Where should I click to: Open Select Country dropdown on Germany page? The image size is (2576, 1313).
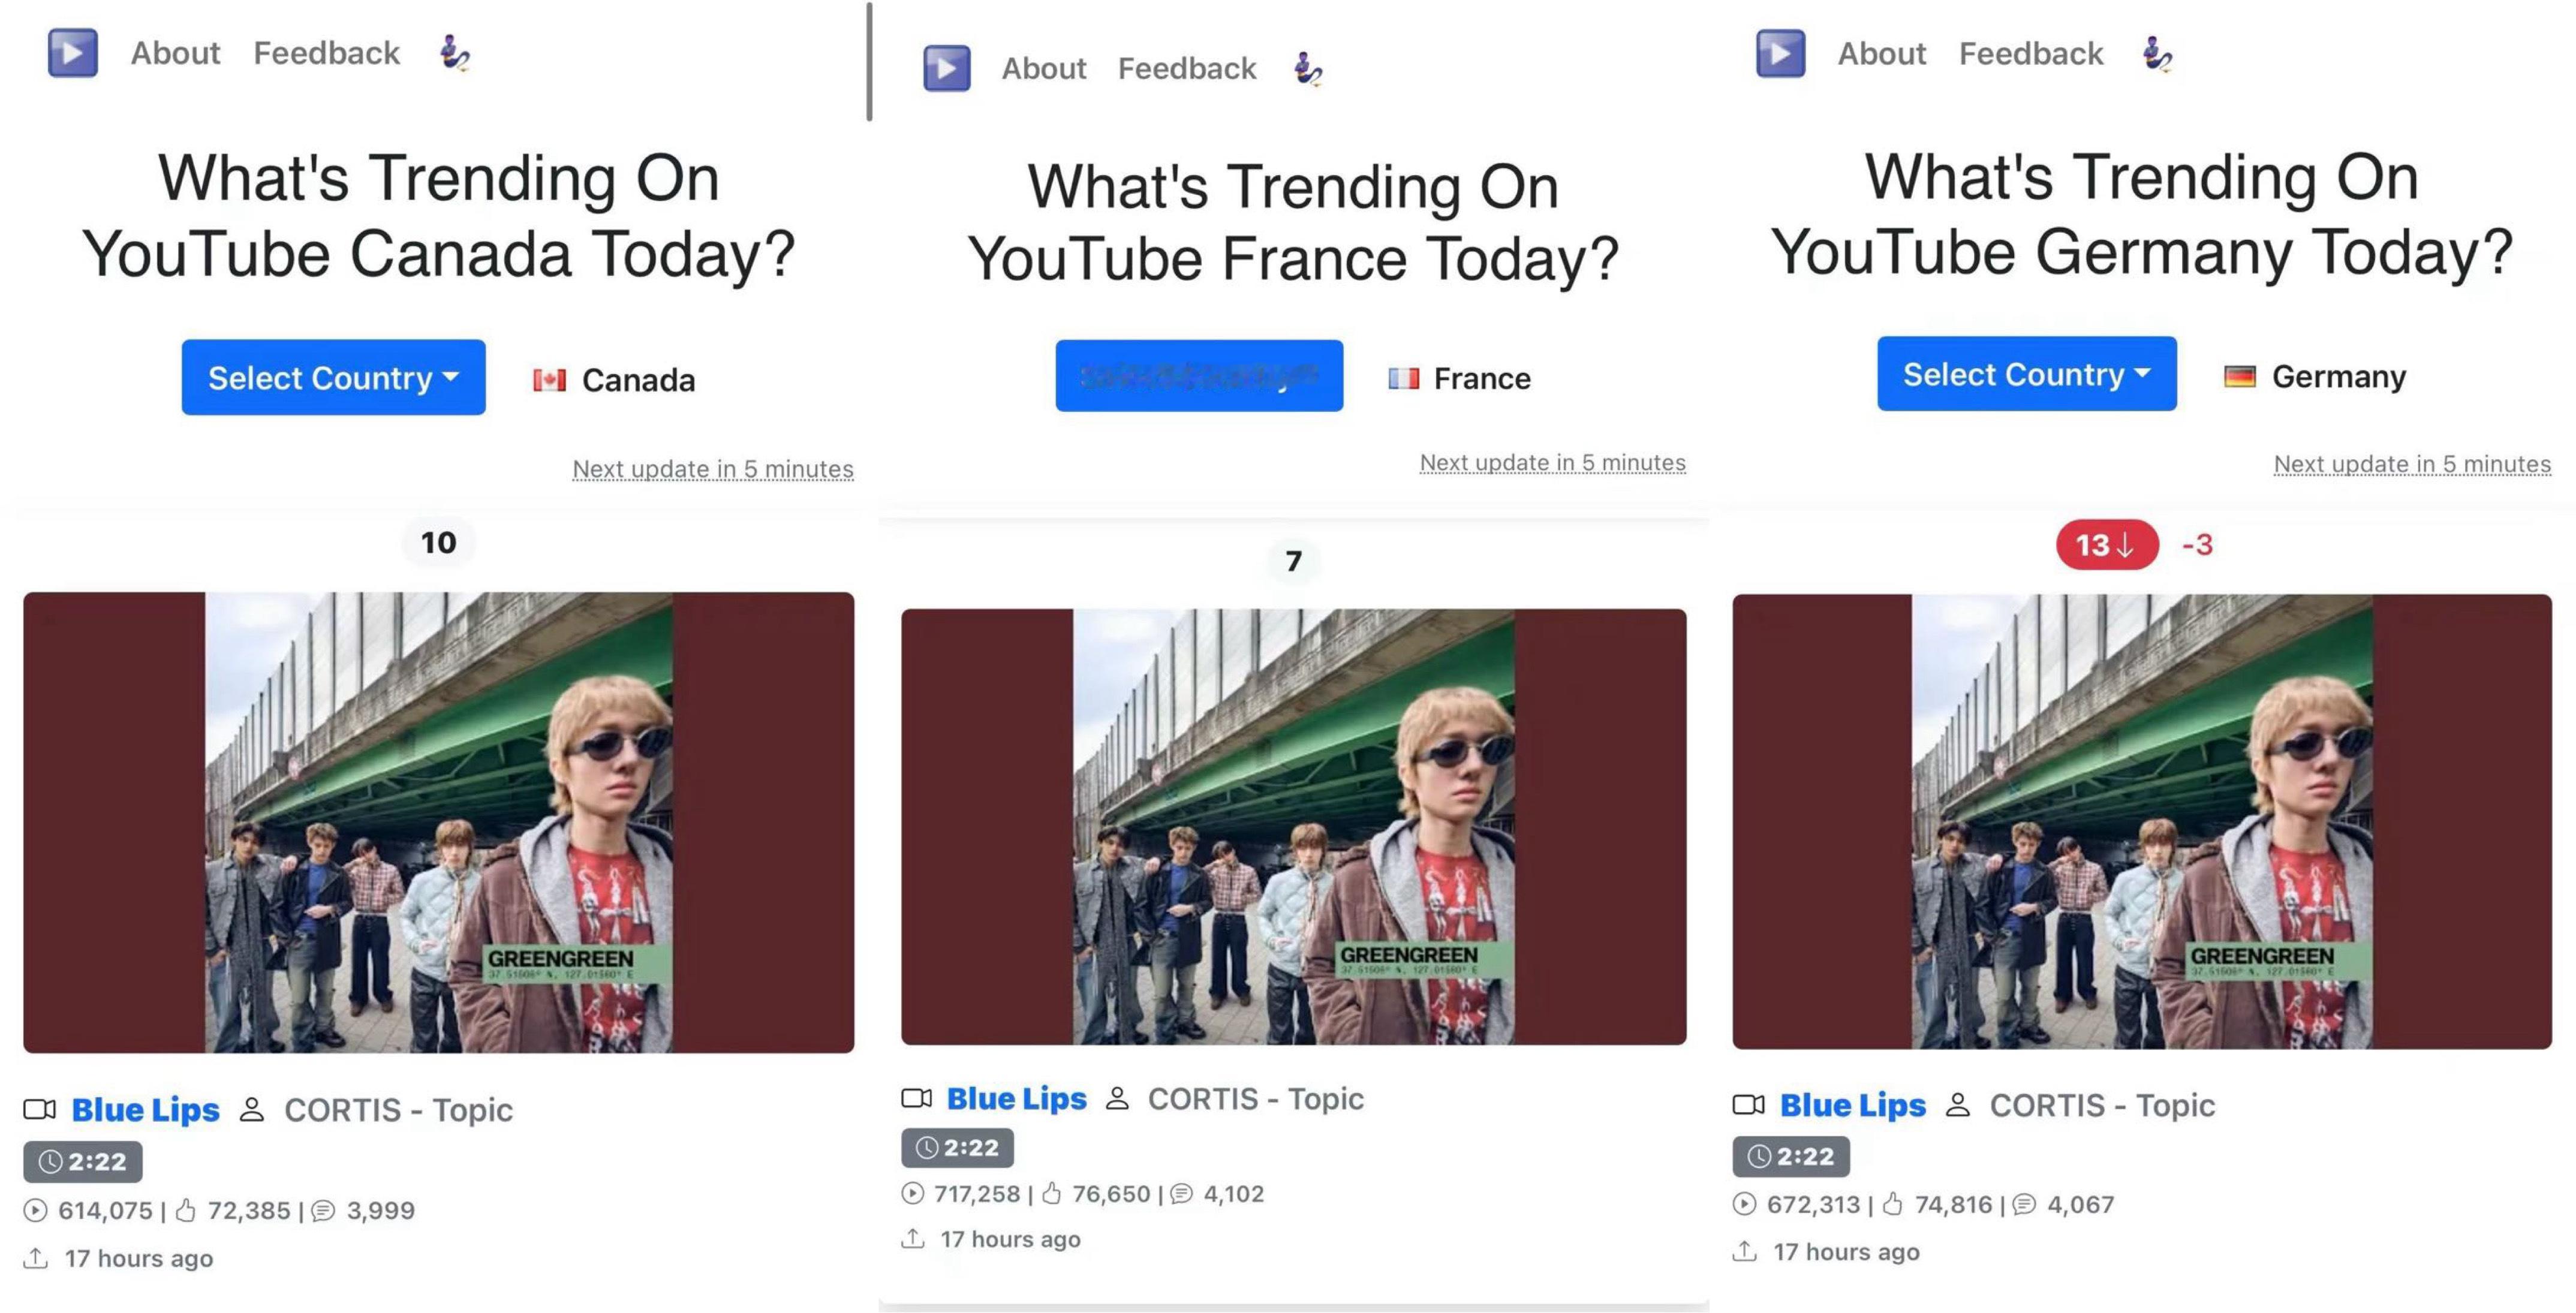[x=2026, y=374]
